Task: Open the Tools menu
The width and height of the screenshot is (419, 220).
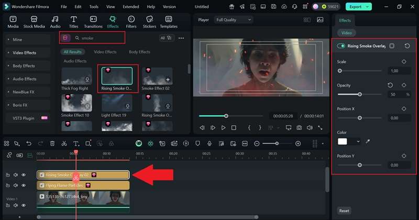Action: click(x=94, y=7)
